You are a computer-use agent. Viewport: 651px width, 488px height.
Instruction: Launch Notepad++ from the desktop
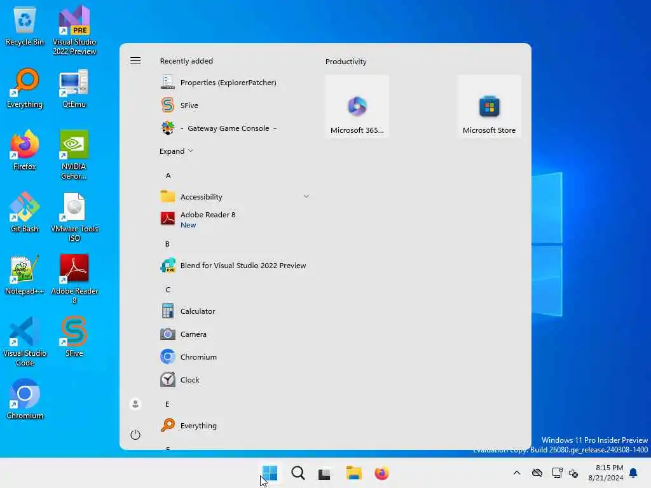[25, 274]
